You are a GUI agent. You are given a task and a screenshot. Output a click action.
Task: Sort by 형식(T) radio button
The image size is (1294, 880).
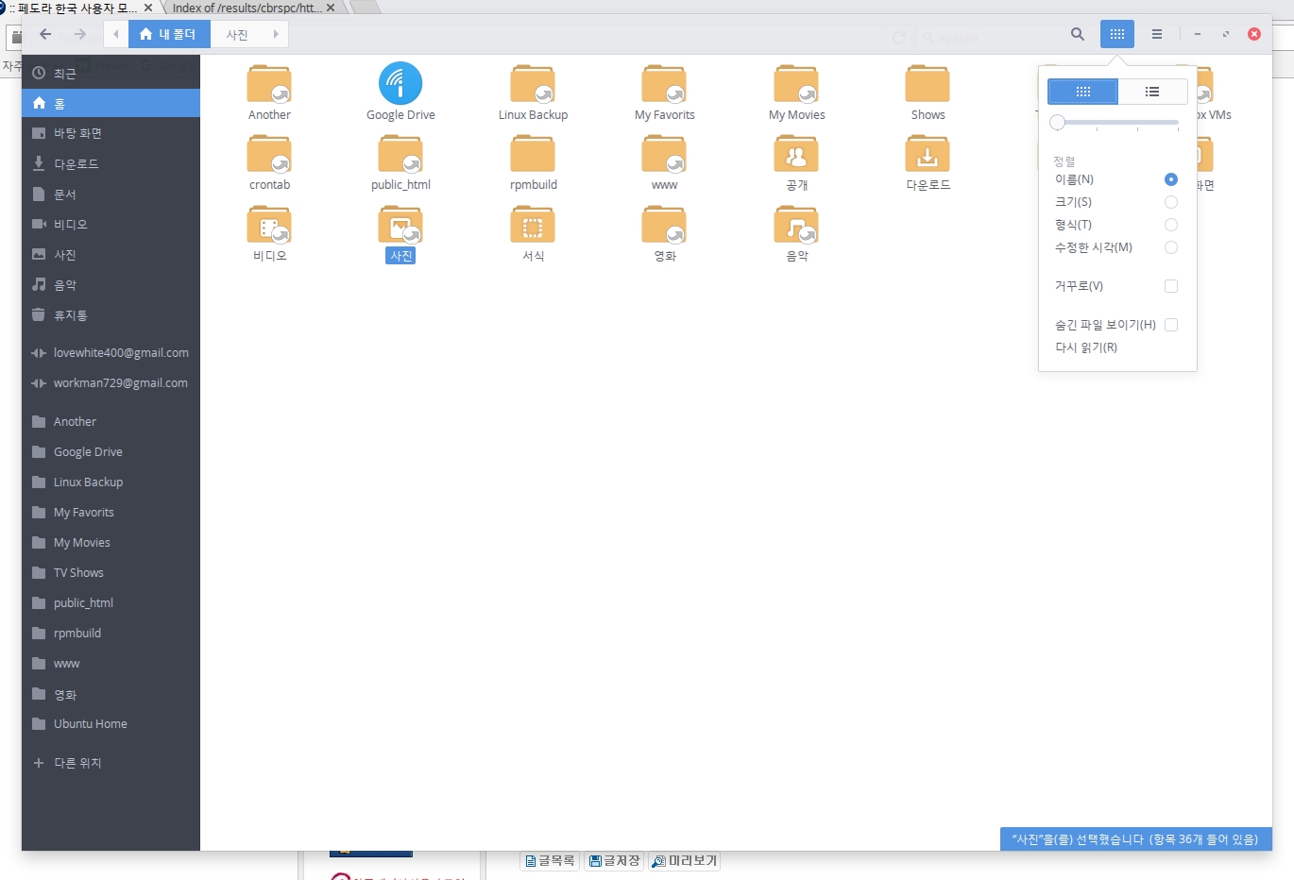1171,225
